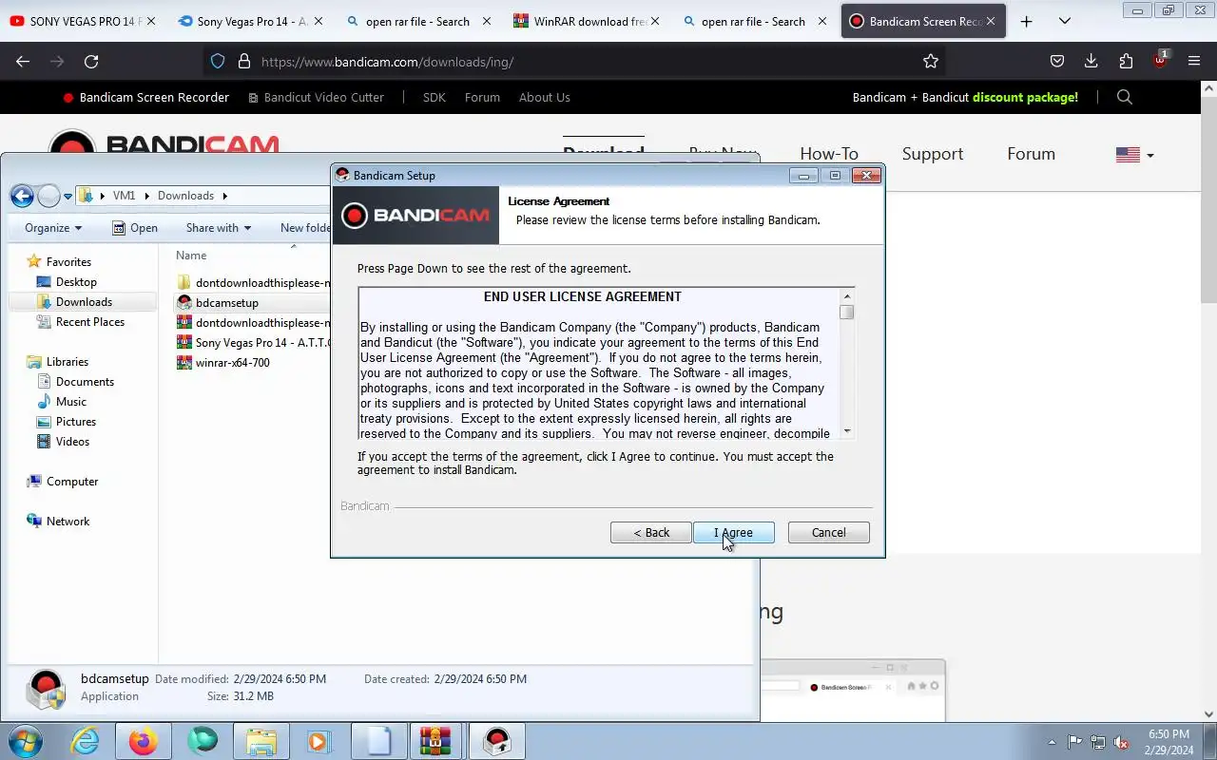Image resolution: width=1217 pixels, height=760 pixels.
Task: Select Computer in navigation pane
Action: pos(72,482)
